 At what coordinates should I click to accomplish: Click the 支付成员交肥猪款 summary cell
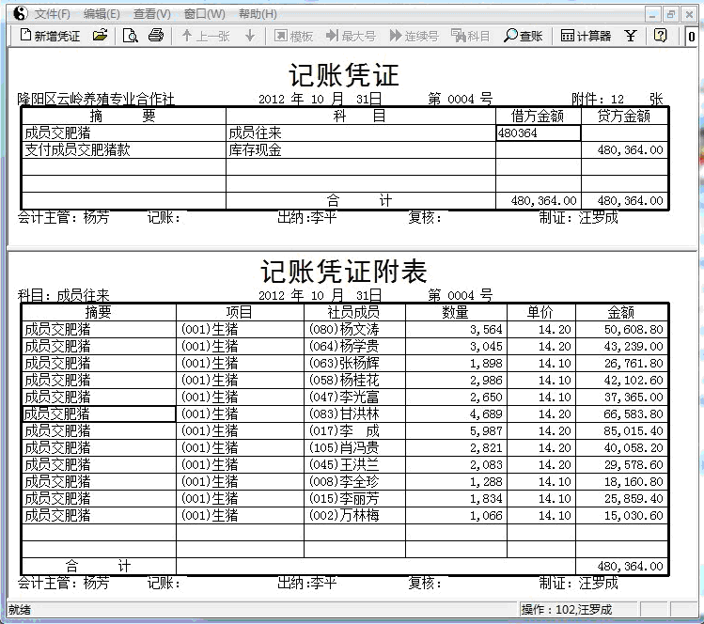[x=123, y=149]
